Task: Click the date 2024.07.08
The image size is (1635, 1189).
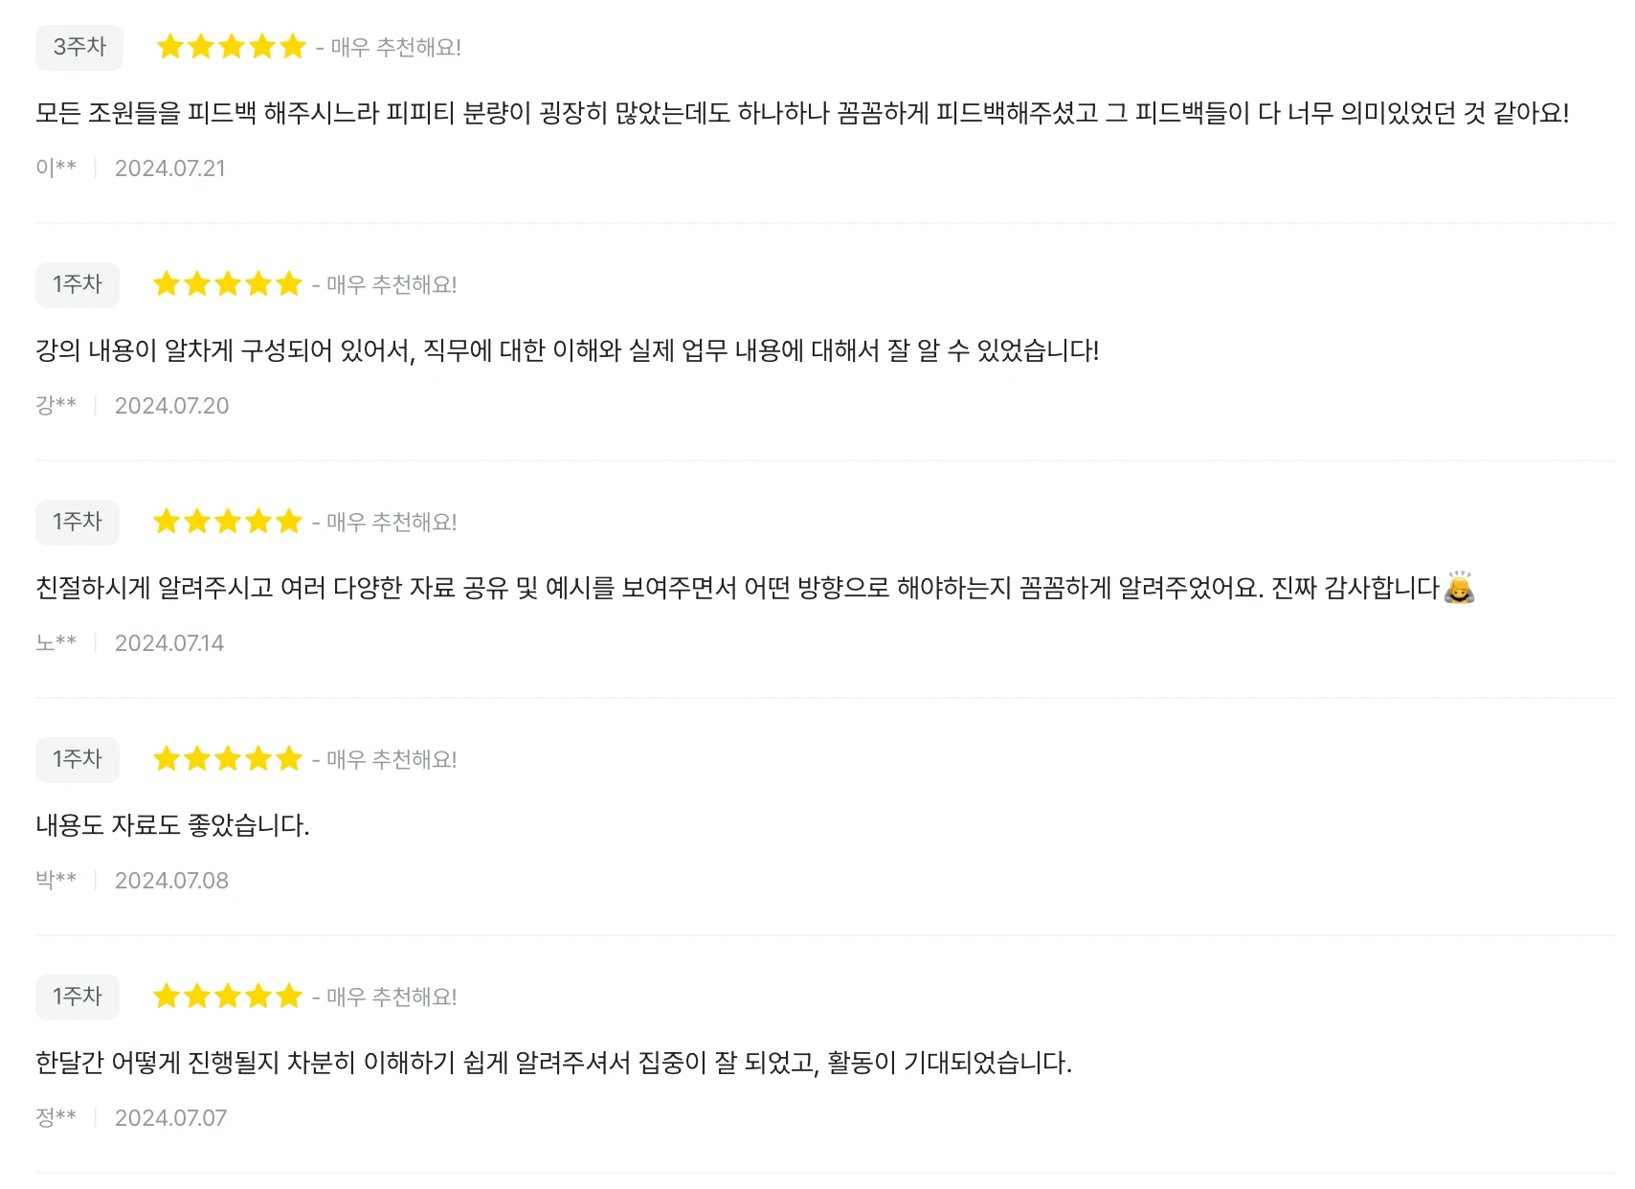Action: [x=171, y=881]
